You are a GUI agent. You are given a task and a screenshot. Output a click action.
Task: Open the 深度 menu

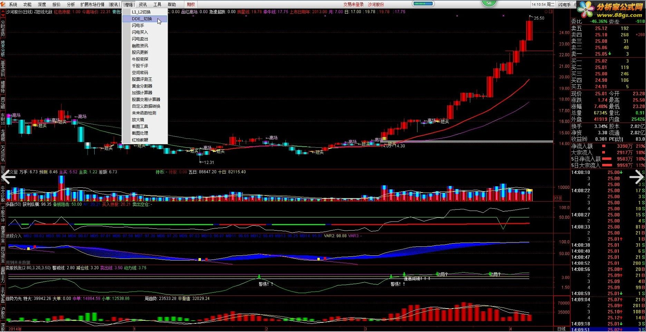pyautogui.click(x=42, y=4)
